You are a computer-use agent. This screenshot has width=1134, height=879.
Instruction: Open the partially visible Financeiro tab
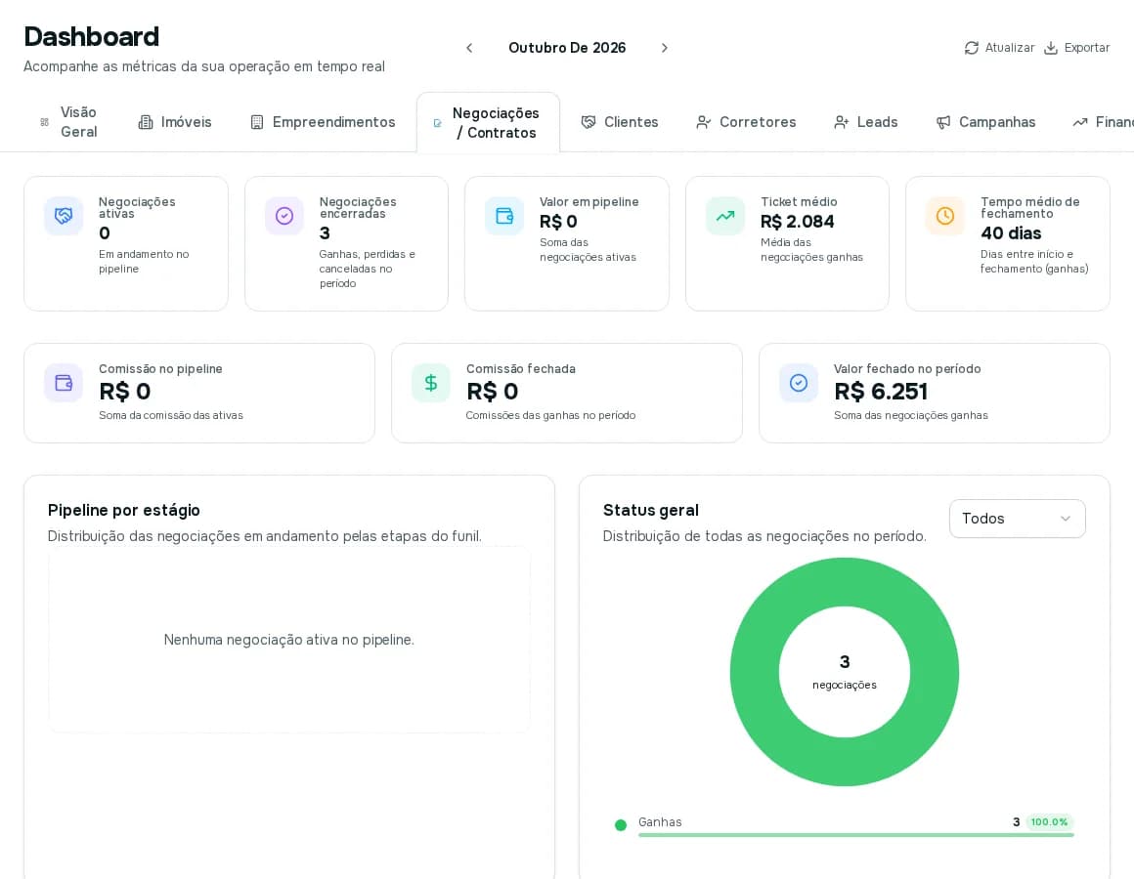pos(1103,122)
